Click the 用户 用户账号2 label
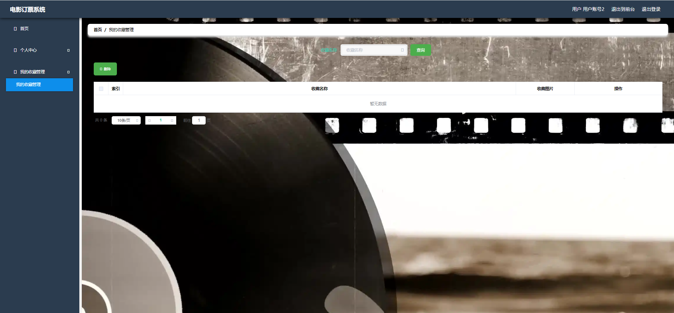Screen dimensions: 674x313 [x=588, y=9]
